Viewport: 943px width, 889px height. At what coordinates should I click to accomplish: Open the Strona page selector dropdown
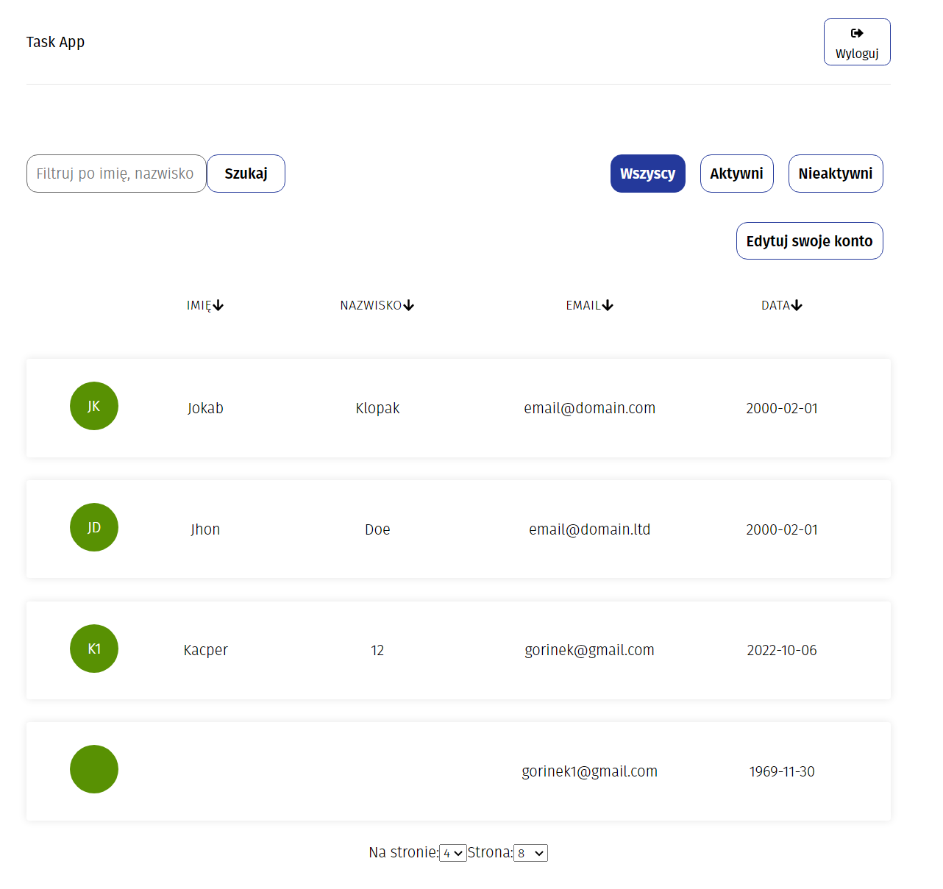coord(530,852)
